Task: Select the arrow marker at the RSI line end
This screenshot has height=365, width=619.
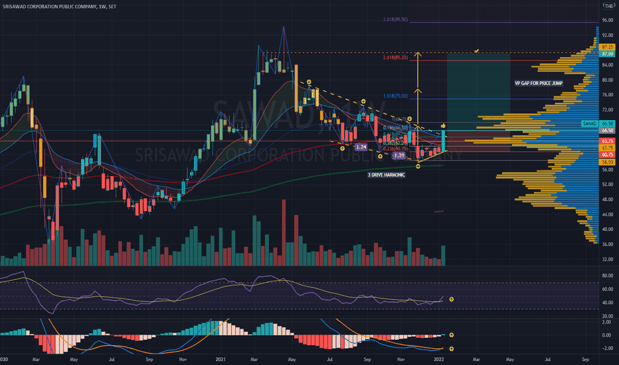Action: [451, 299]
